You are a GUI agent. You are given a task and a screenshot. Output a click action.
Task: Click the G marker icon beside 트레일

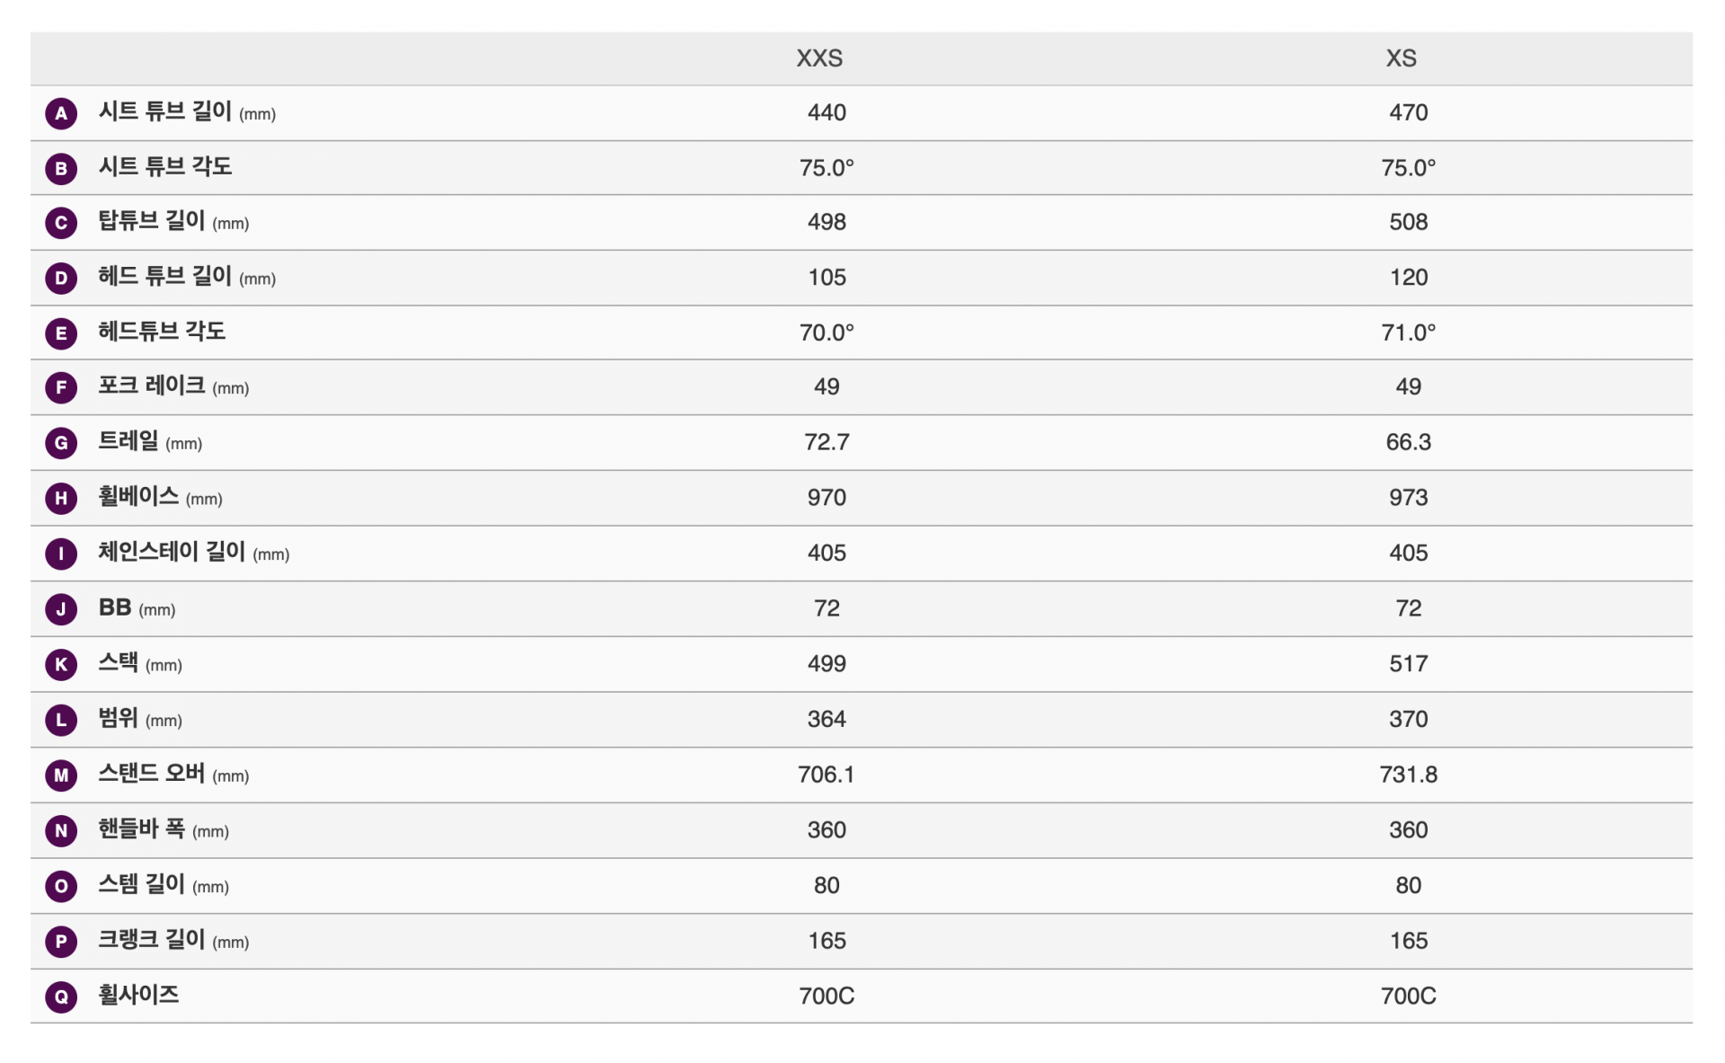pyautogui.click(x=61, y=443)
